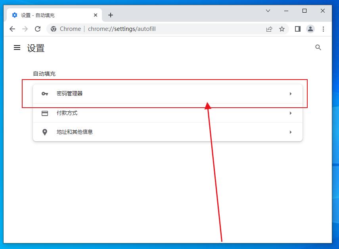The height and width of the screenshot is (249, 339).
Task: Expand the 付款方式 row arrow
Action: pos(291,113)
